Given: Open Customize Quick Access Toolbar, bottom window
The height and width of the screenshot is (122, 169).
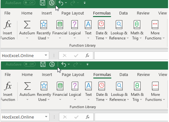Looking at the screenshot, I should click(87, 64).
